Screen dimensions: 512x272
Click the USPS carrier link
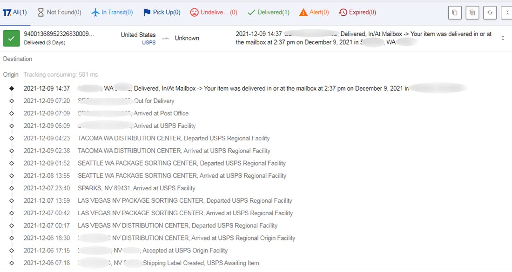[148, 42]
